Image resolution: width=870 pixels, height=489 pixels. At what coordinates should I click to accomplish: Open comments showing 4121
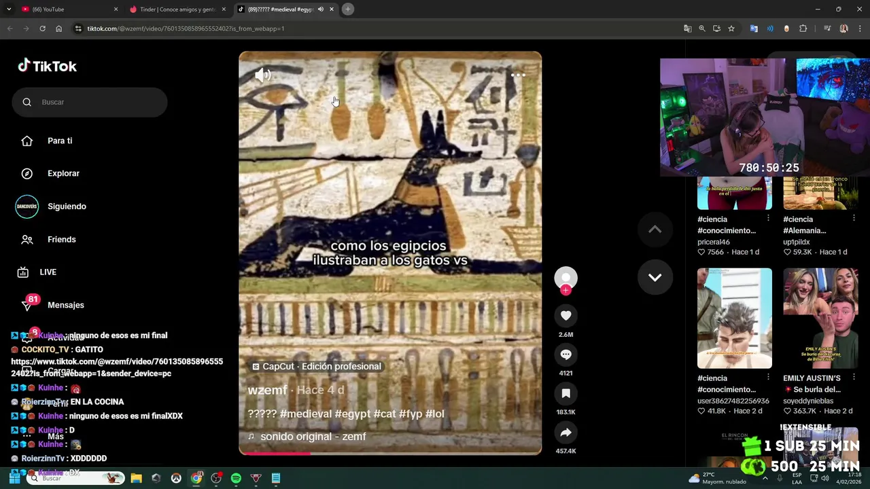(565, 355)
